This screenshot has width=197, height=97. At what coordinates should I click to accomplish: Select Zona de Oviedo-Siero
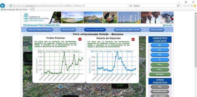tap(95, 30)
